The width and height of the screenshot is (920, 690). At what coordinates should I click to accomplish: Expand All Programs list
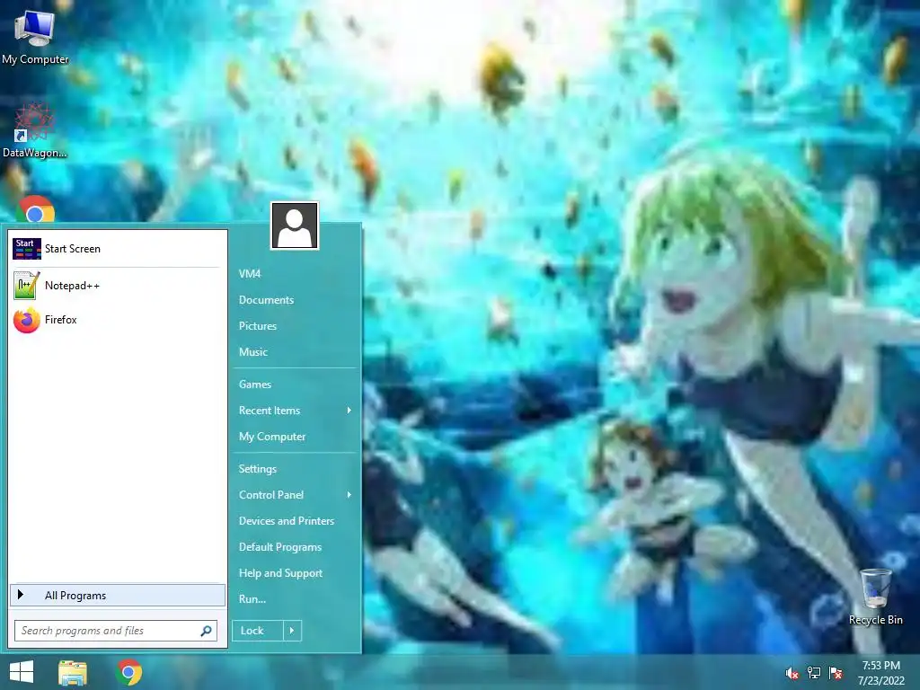tap(118, 595)
